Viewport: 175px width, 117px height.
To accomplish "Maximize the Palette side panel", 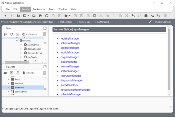I will (x=45, y=67).
